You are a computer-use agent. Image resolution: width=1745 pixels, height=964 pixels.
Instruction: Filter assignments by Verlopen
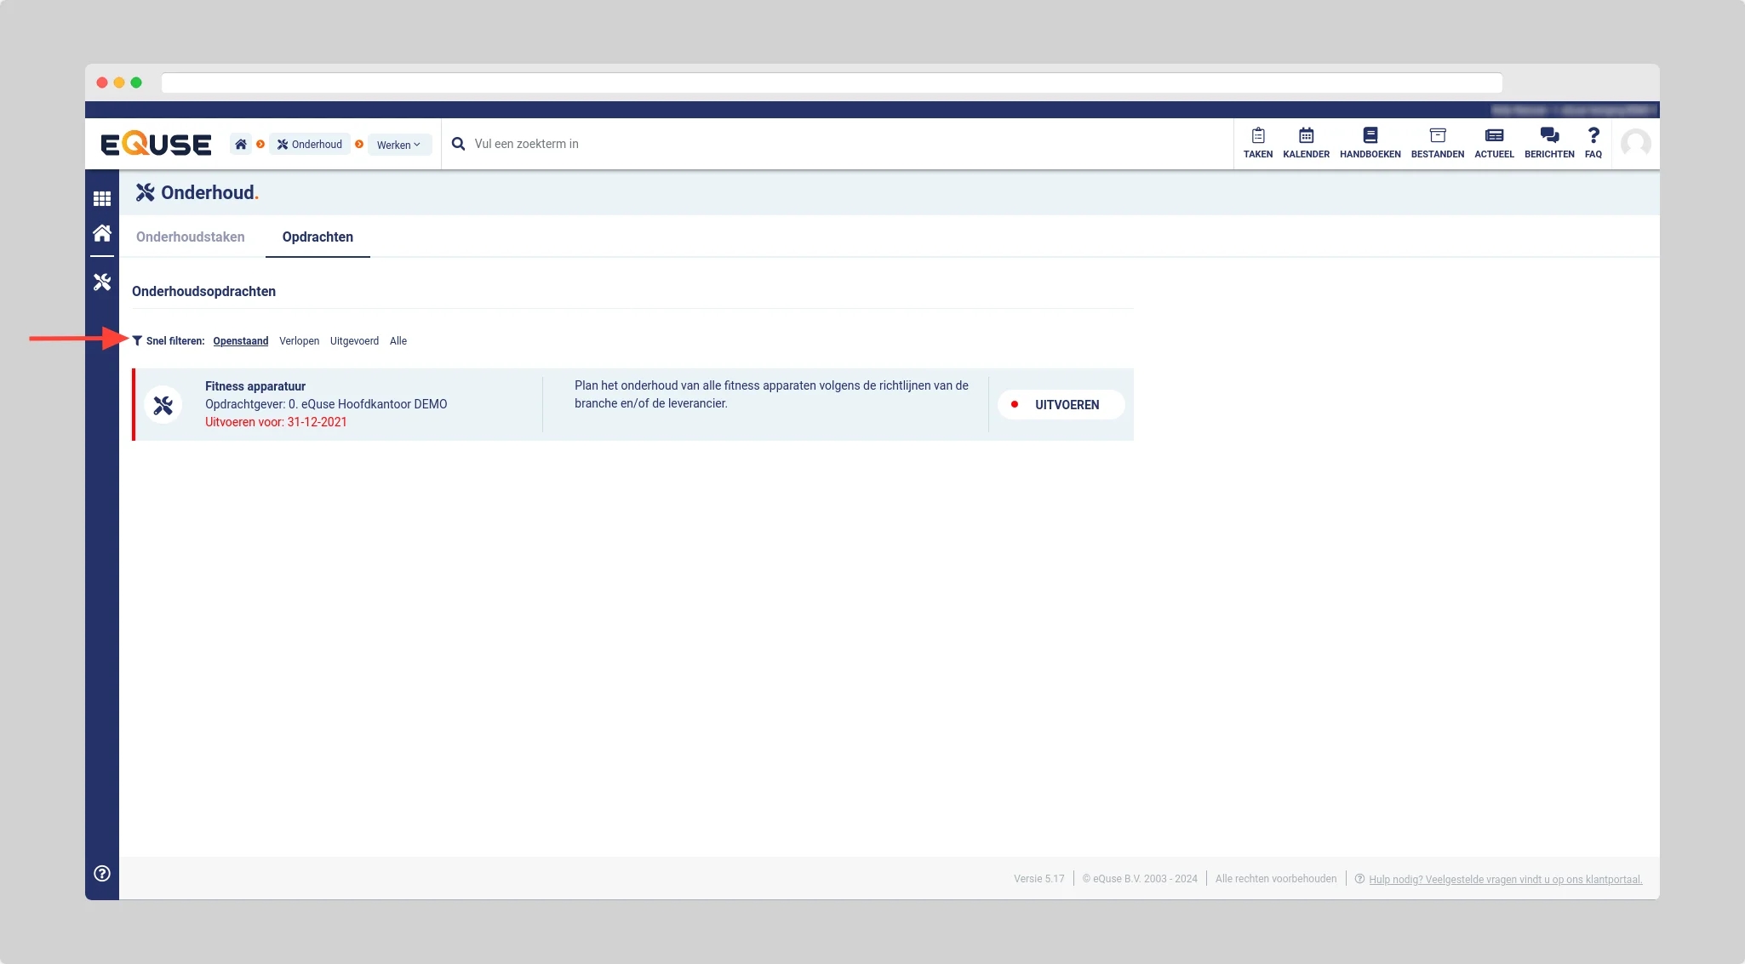coord(299,341)
